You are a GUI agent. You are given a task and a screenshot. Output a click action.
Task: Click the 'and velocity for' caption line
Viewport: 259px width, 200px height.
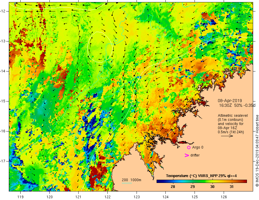tap(230, 124)
